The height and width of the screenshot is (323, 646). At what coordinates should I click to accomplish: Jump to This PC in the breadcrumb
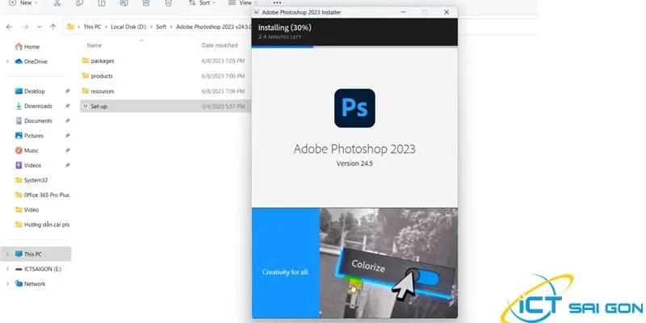click(x=92, y=27)
